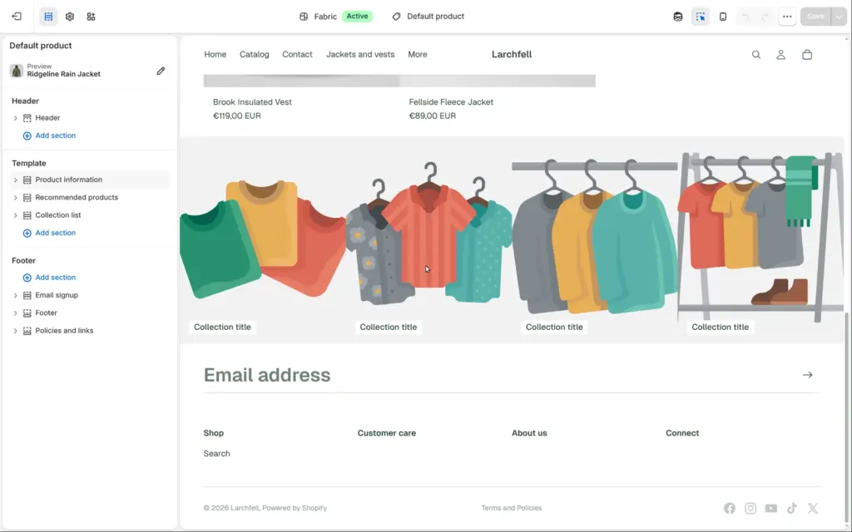Open the Default product template selector
This screenshot has width=852, height=532.
click(428, 17)
